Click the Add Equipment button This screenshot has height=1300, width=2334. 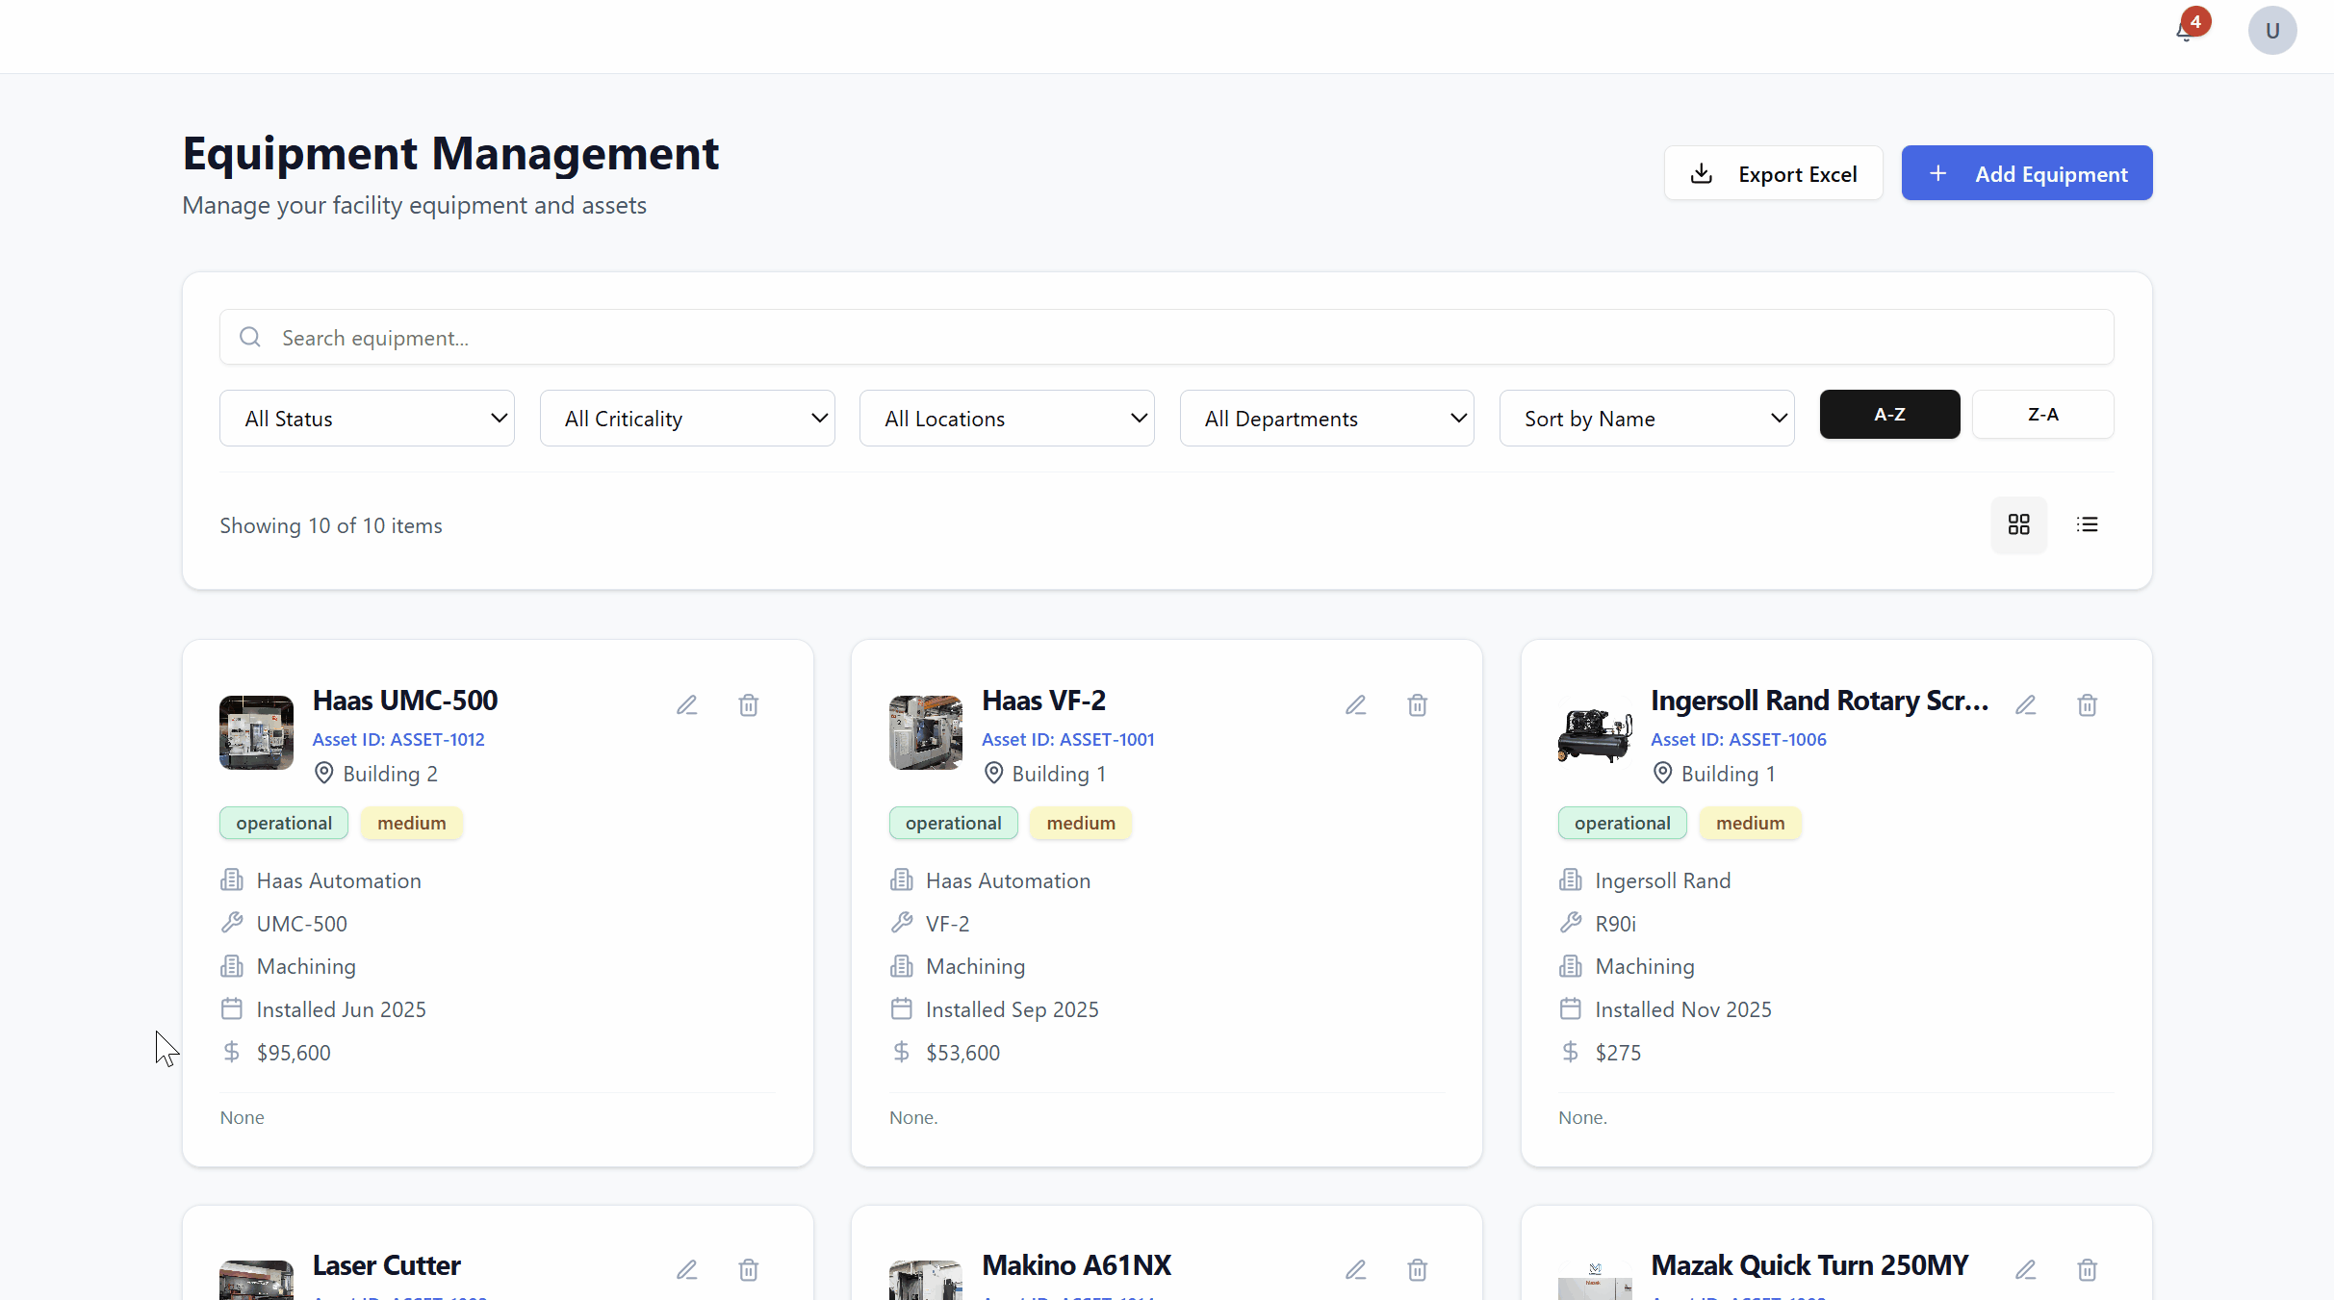pos(2026,173)
